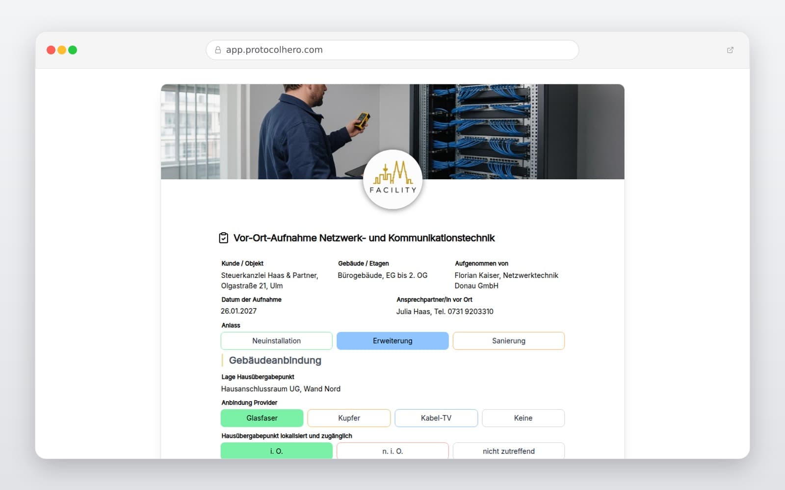
Task: Select Sanierung as Anlass
Action: pos(509,341)
